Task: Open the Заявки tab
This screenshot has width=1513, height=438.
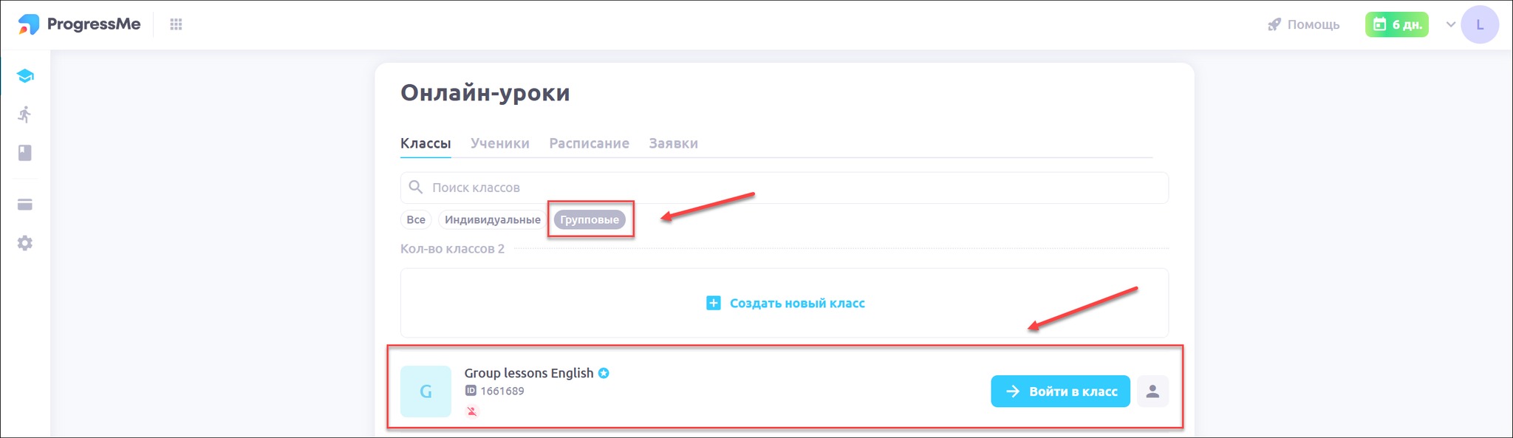Action: point(673,143)
